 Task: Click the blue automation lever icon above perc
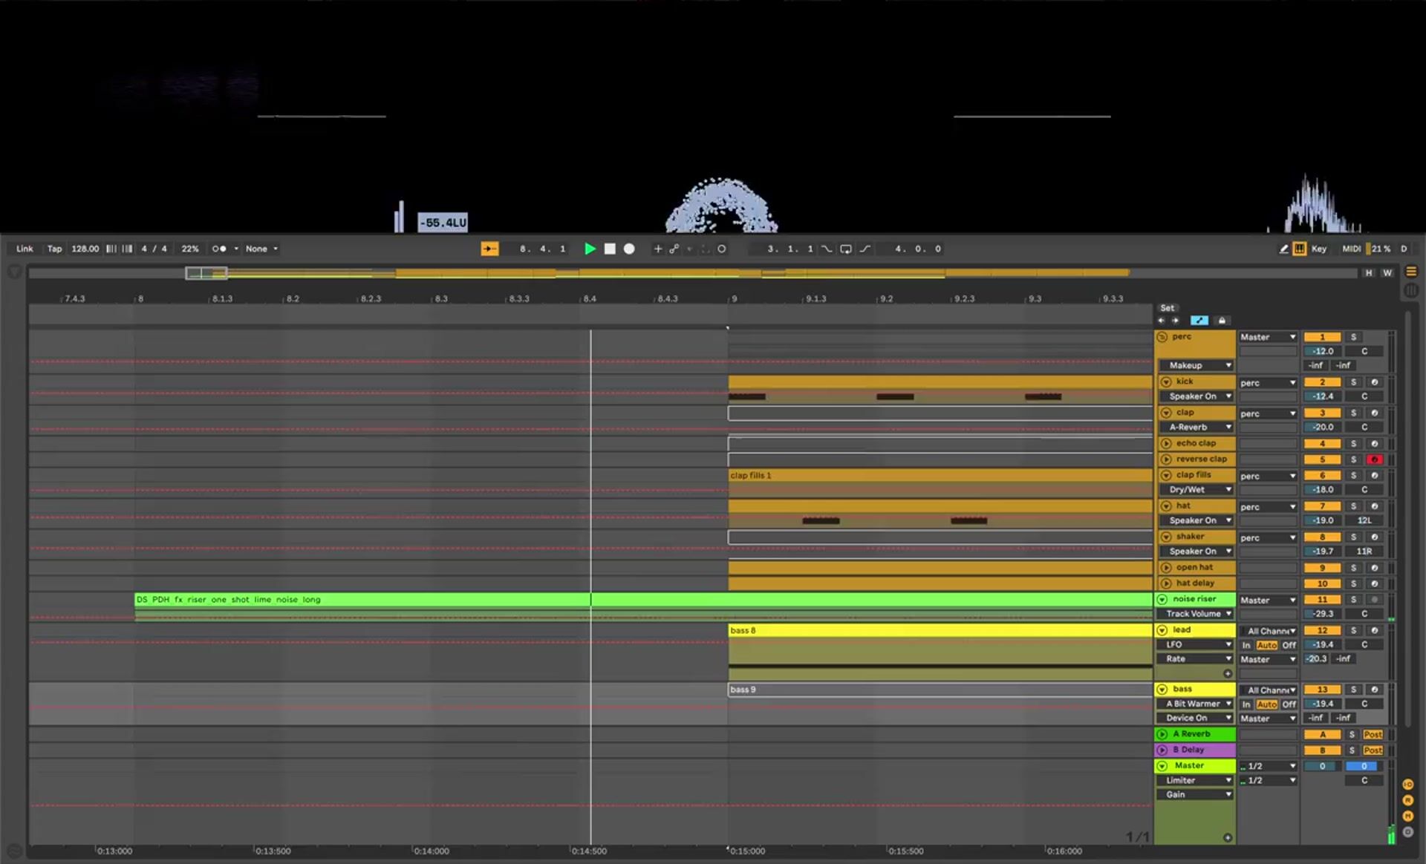coord(1200,321)
